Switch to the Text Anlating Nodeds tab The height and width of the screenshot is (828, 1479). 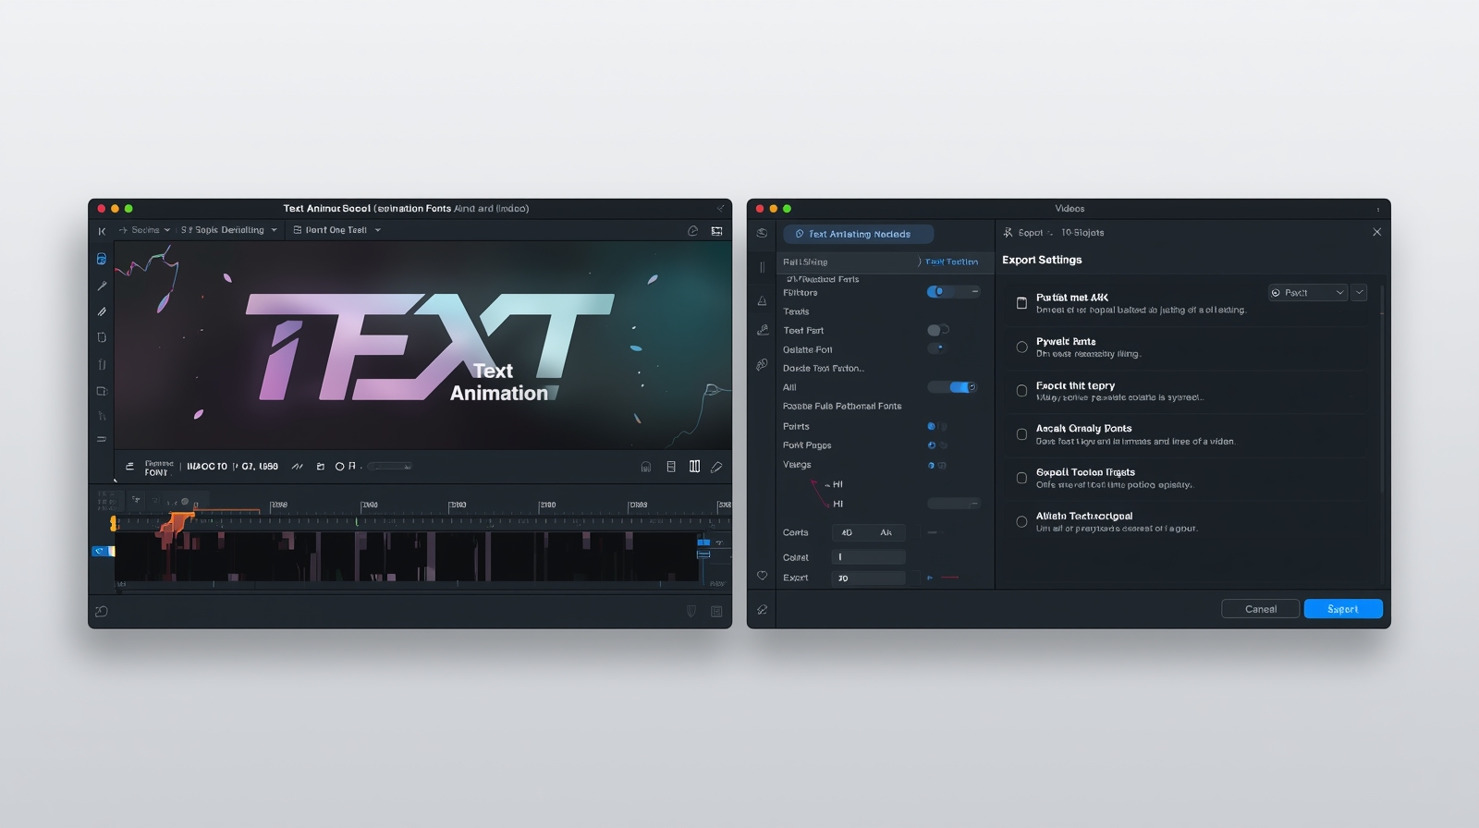(x=858, y=235)
